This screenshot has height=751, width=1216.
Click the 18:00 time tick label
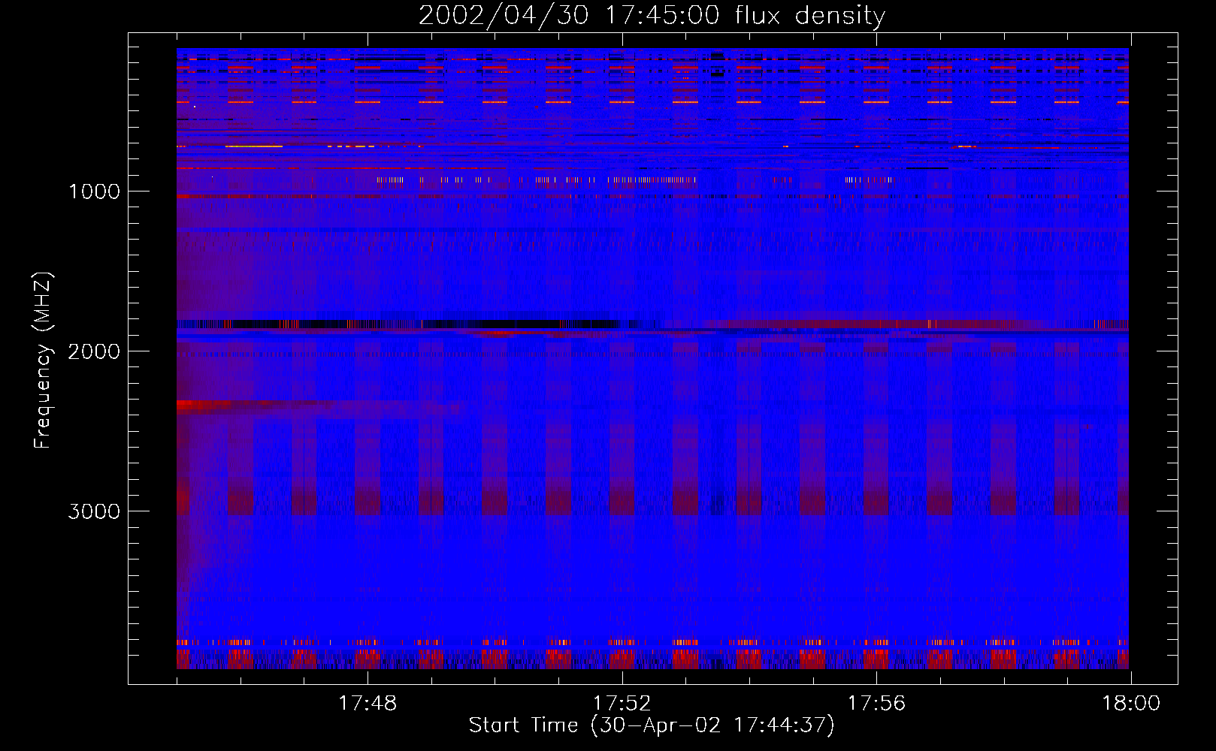coord(1131,704)
